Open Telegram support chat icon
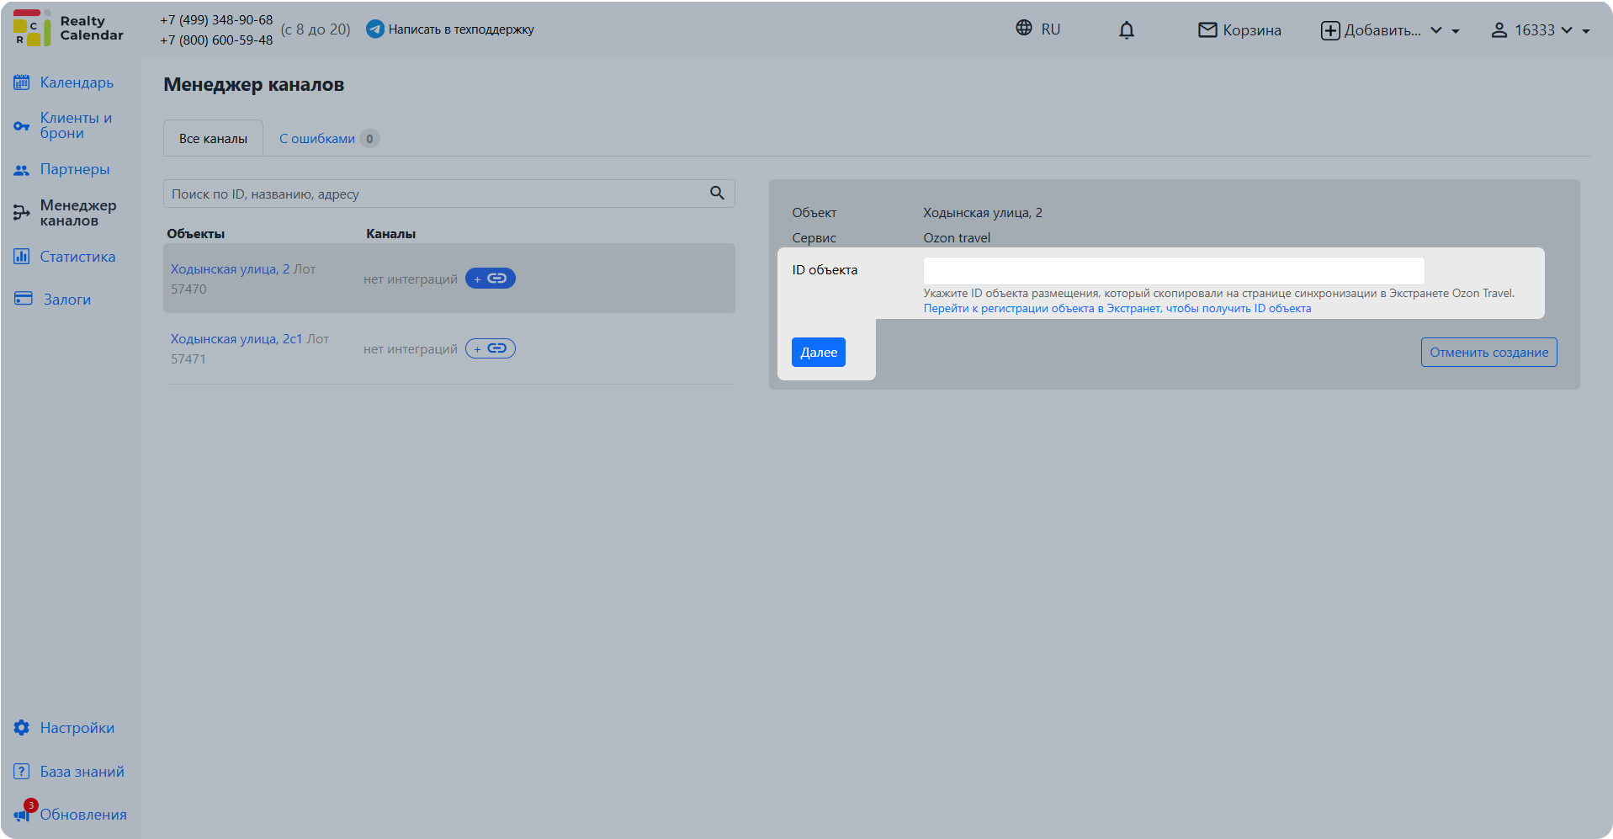Screen dimensions: 1613x839 [x=375, y=29]
